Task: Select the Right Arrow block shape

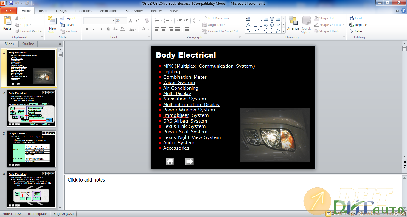Action: click(266, 24)
